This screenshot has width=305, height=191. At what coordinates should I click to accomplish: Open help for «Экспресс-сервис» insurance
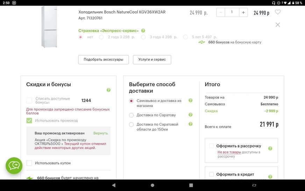[x=143, y=31]
